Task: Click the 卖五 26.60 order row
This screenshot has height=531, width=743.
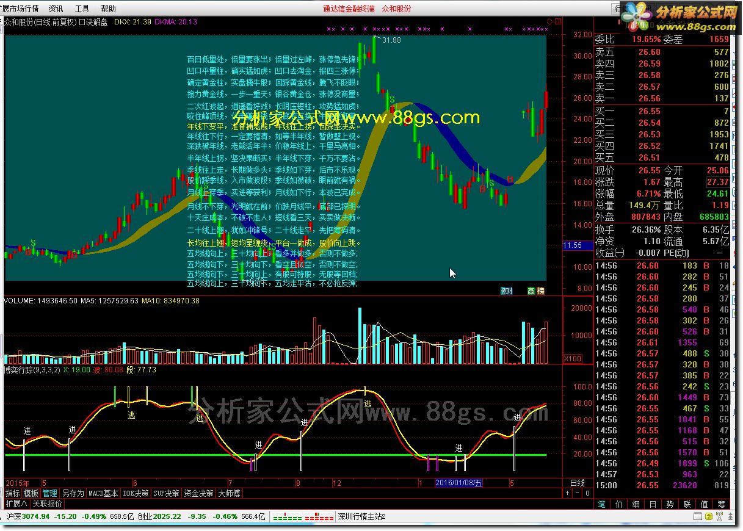Action: coord(662,52)
